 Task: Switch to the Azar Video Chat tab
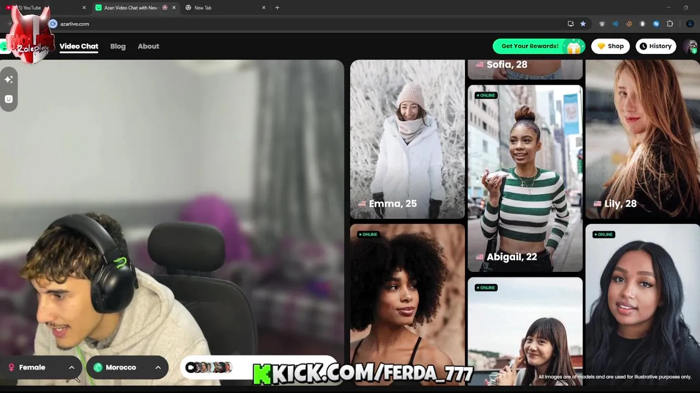point(136,8)
